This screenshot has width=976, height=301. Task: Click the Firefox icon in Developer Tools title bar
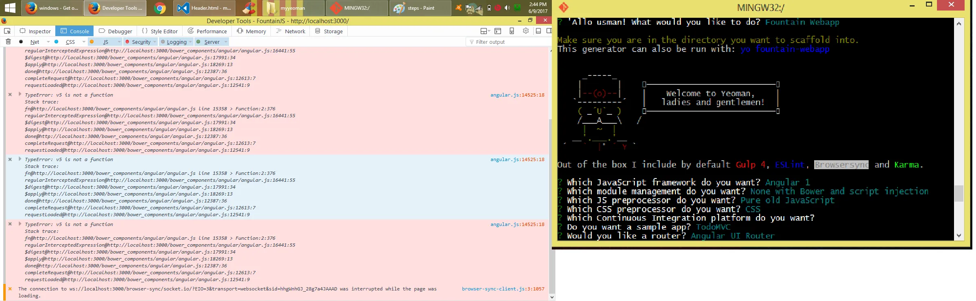(4, 21)
